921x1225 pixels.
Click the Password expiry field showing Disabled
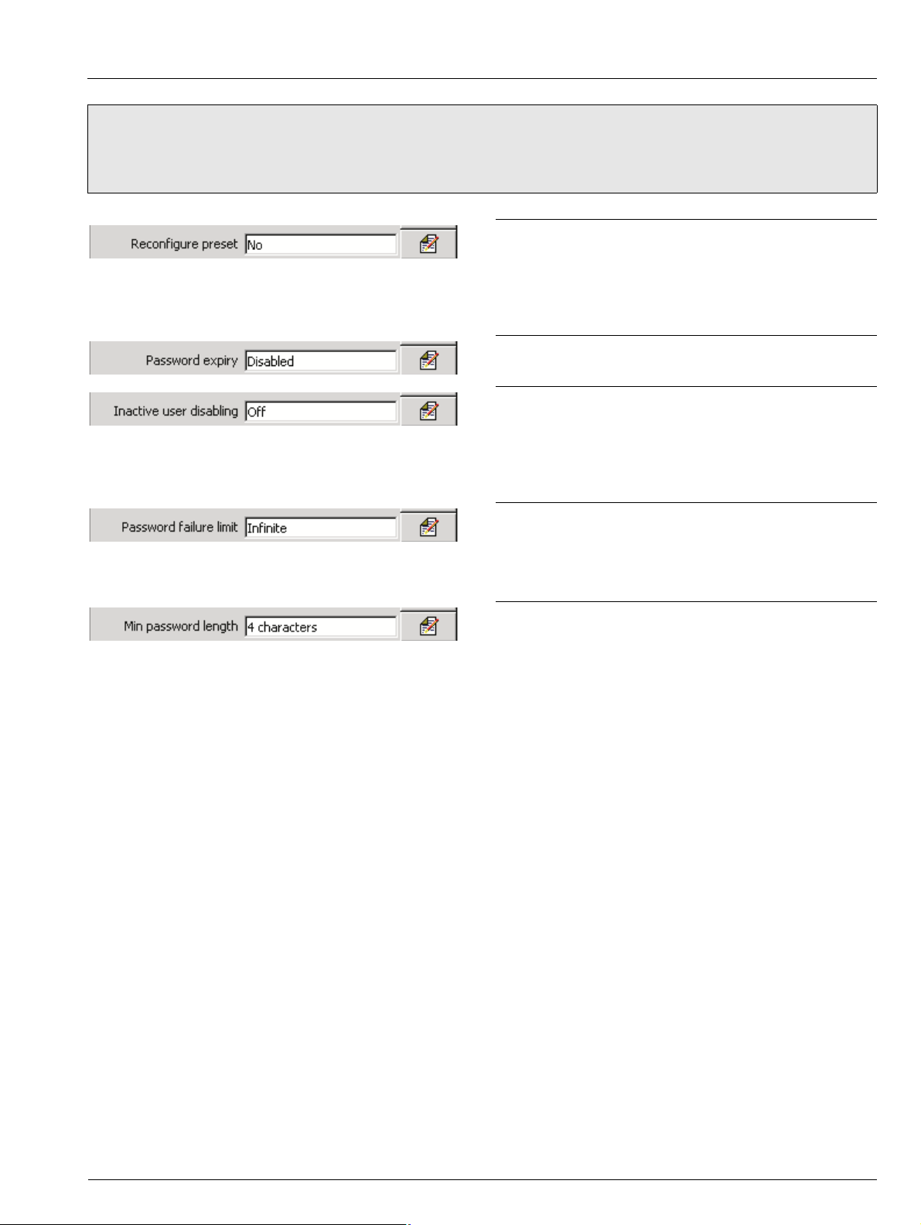pyautogui.click(x=320, y=361)
